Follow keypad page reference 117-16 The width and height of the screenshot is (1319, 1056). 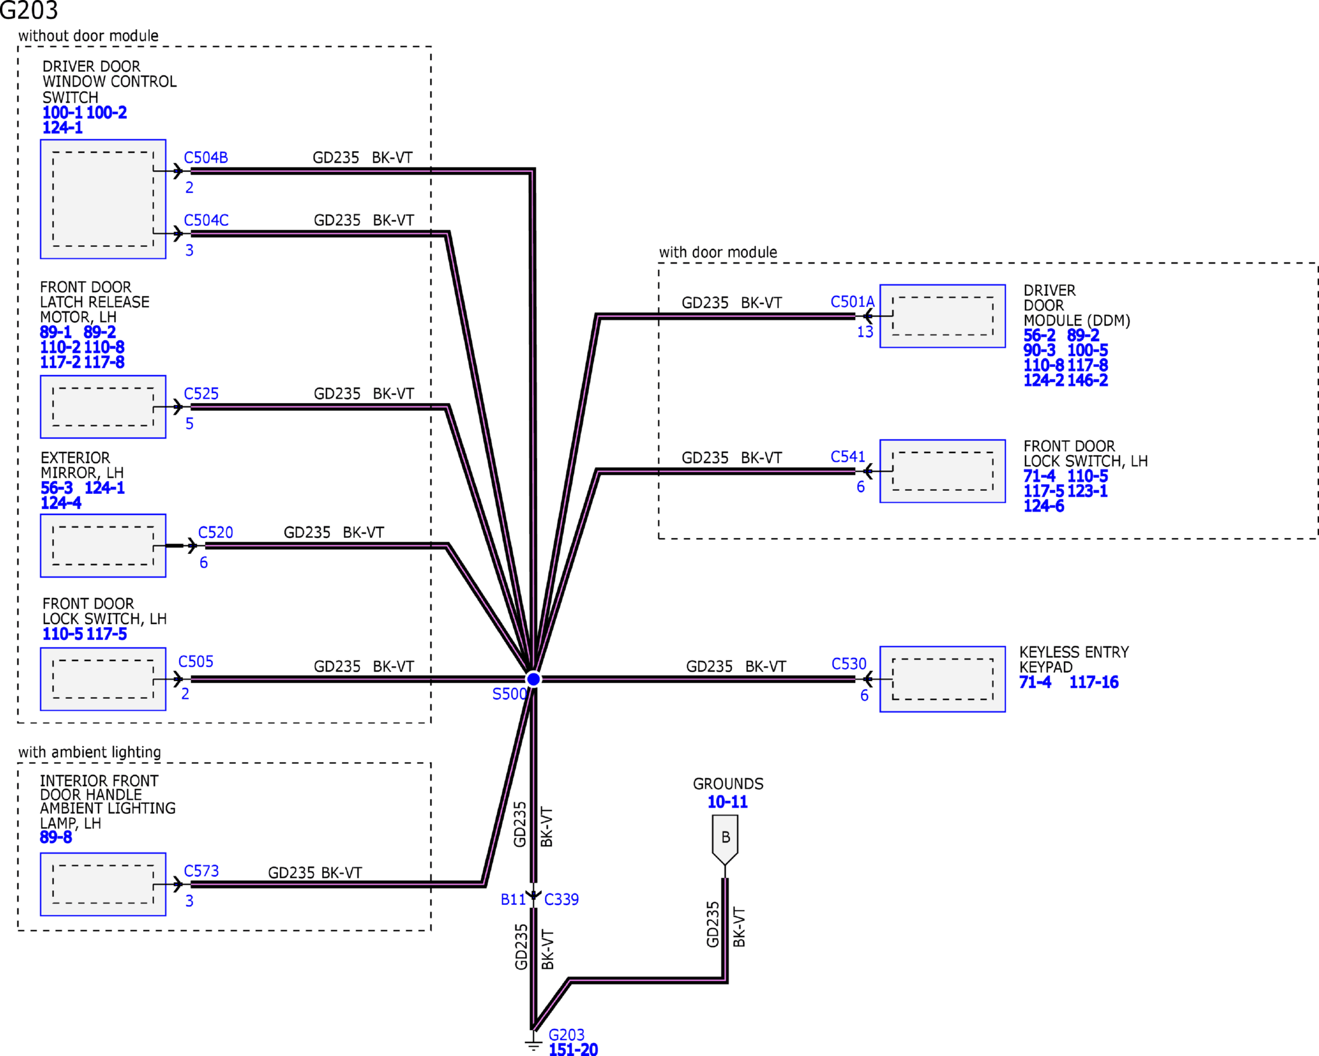(1094, 682)
